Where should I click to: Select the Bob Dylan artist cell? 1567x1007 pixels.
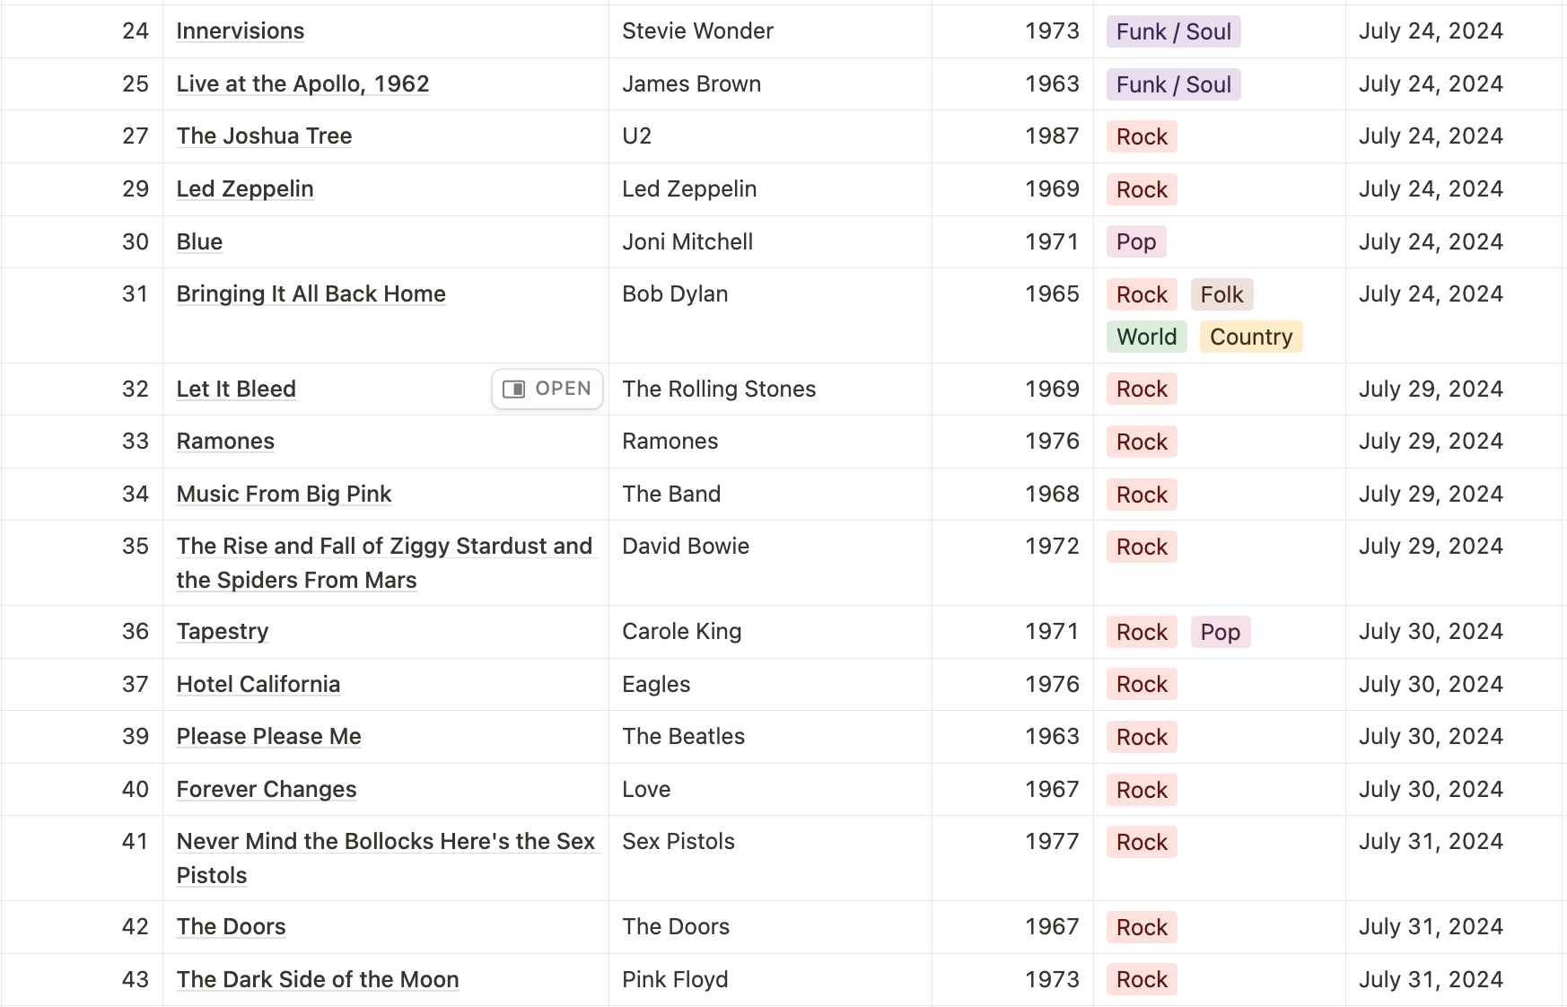(770, 316)
